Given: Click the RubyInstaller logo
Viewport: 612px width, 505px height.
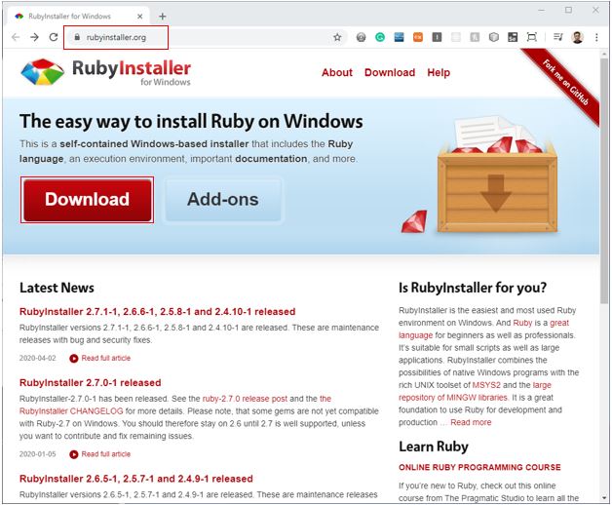Looking at the screenshot, I should [106, 72].
